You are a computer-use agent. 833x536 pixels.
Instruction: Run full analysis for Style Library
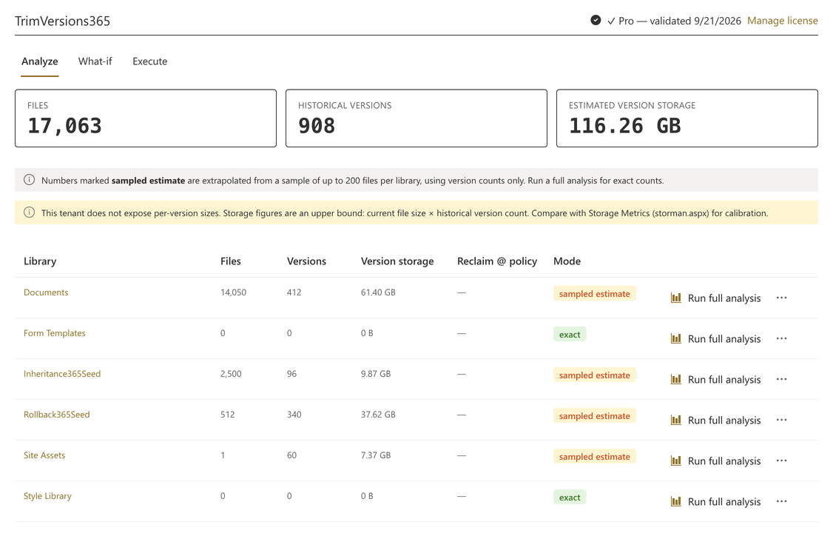pos(715,501)
